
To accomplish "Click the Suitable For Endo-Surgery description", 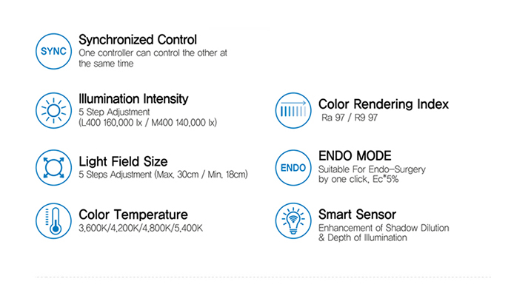I will pos(372,169).
